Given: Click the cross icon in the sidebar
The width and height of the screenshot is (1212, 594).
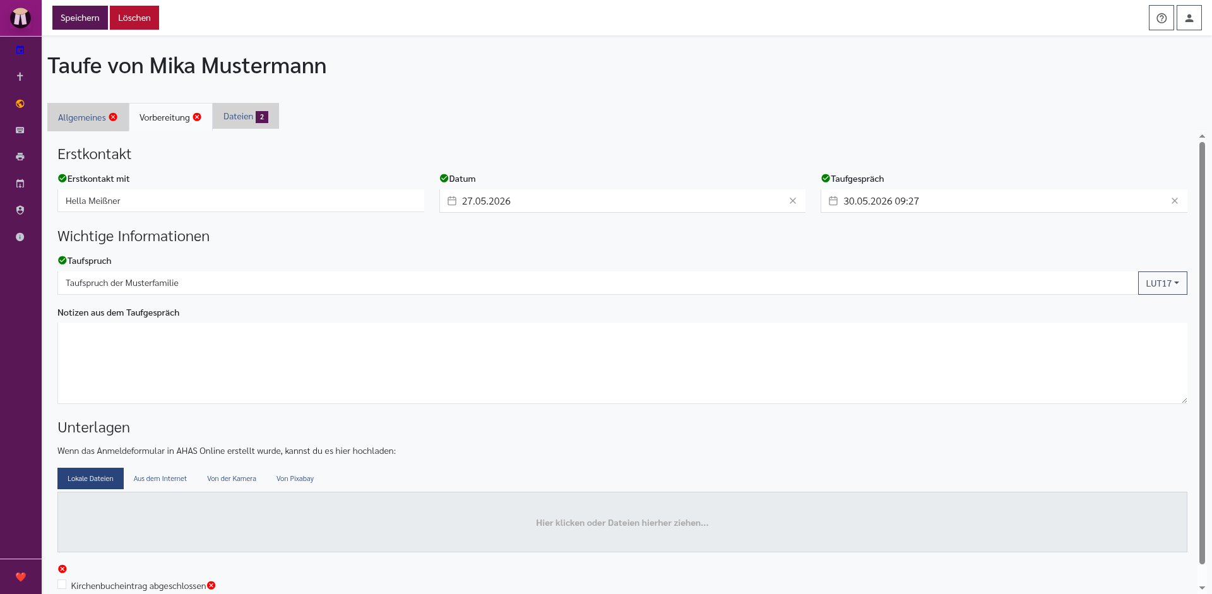Looking at the screenshot, I should [20, 76].
